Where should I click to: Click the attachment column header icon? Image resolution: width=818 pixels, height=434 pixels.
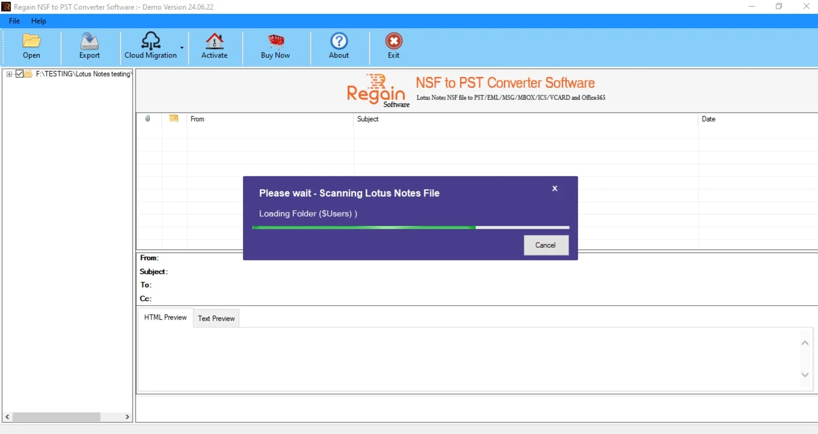[148, 119]
